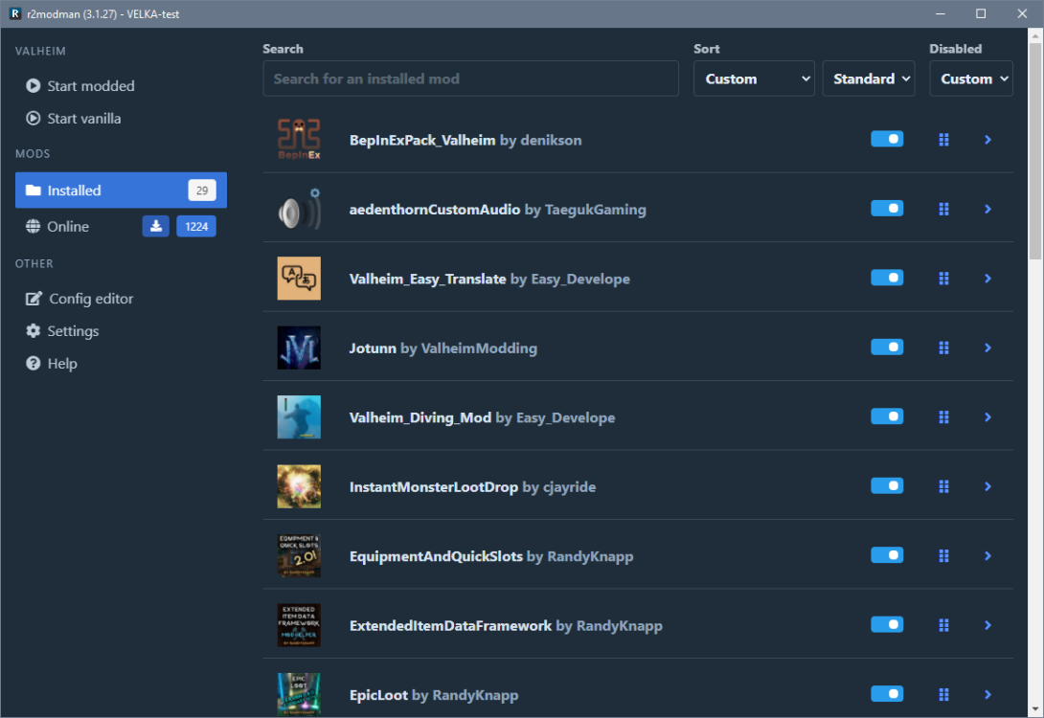Click the drag handle for EquipmentAndQuickSlots
Screen dimensions: 1044x718
click(943, 555)
